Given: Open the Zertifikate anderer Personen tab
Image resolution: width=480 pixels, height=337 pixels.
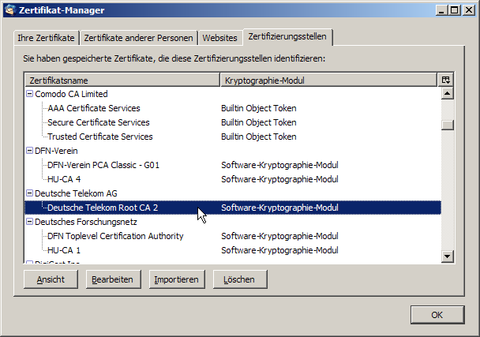Looking at the screenshot, I should click(138, 38).
